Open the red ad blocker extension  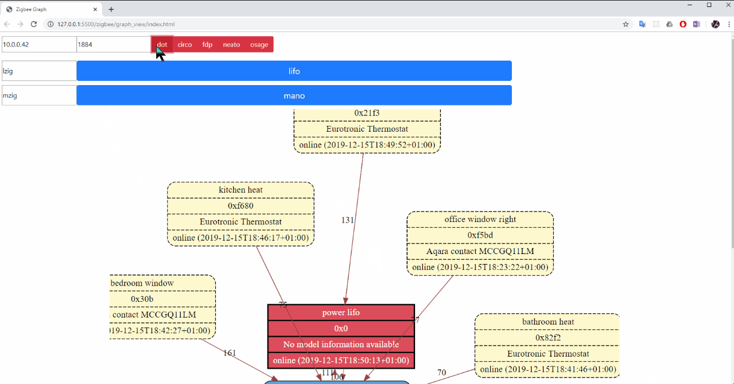[683, 24]
